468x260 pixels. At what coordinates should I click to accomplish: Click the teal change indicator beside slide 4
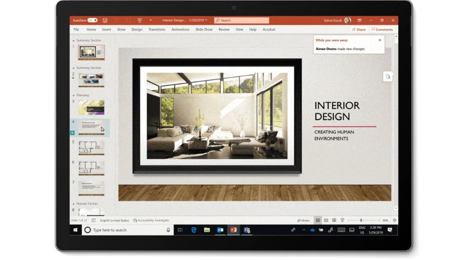point(72,133)
